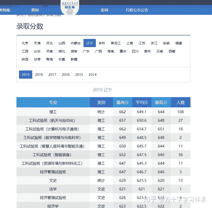The width and height of the screenshot is (212, 208).
Task: Select 四川 province option
Action: point(135,51)
